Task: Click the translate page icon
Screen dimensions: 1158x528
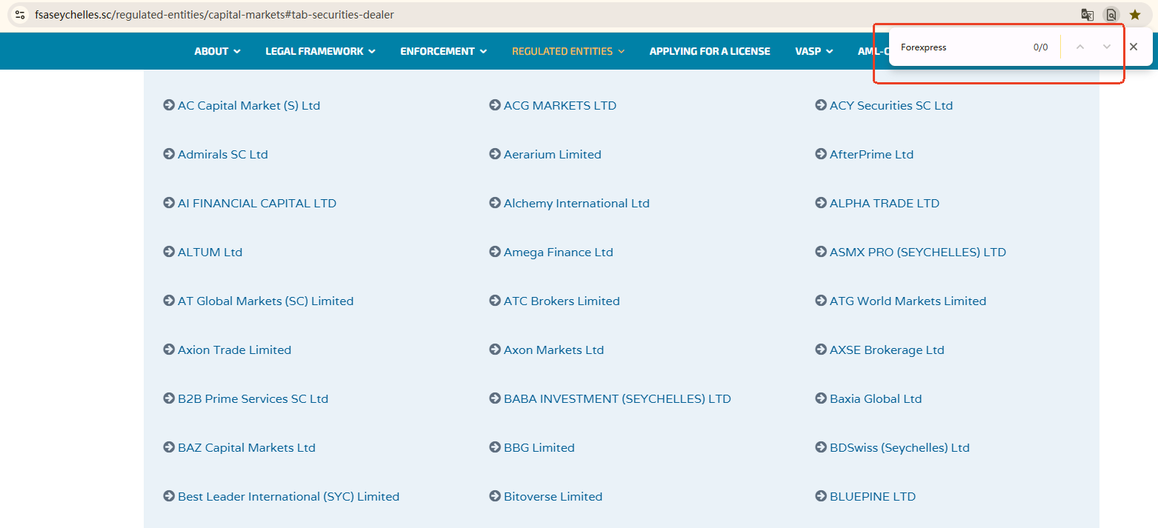Action: tap(1088, 14)
